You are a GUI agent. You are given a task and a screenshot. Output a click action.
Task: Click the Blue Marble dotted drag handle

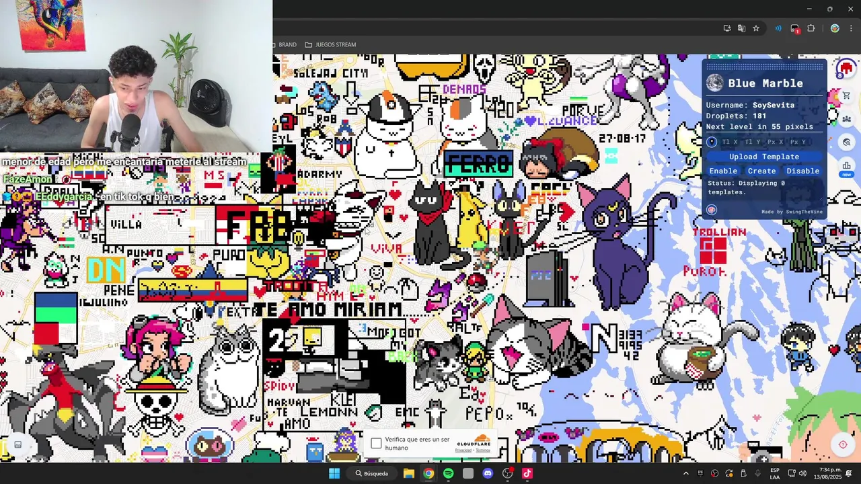tap(764, 67)
